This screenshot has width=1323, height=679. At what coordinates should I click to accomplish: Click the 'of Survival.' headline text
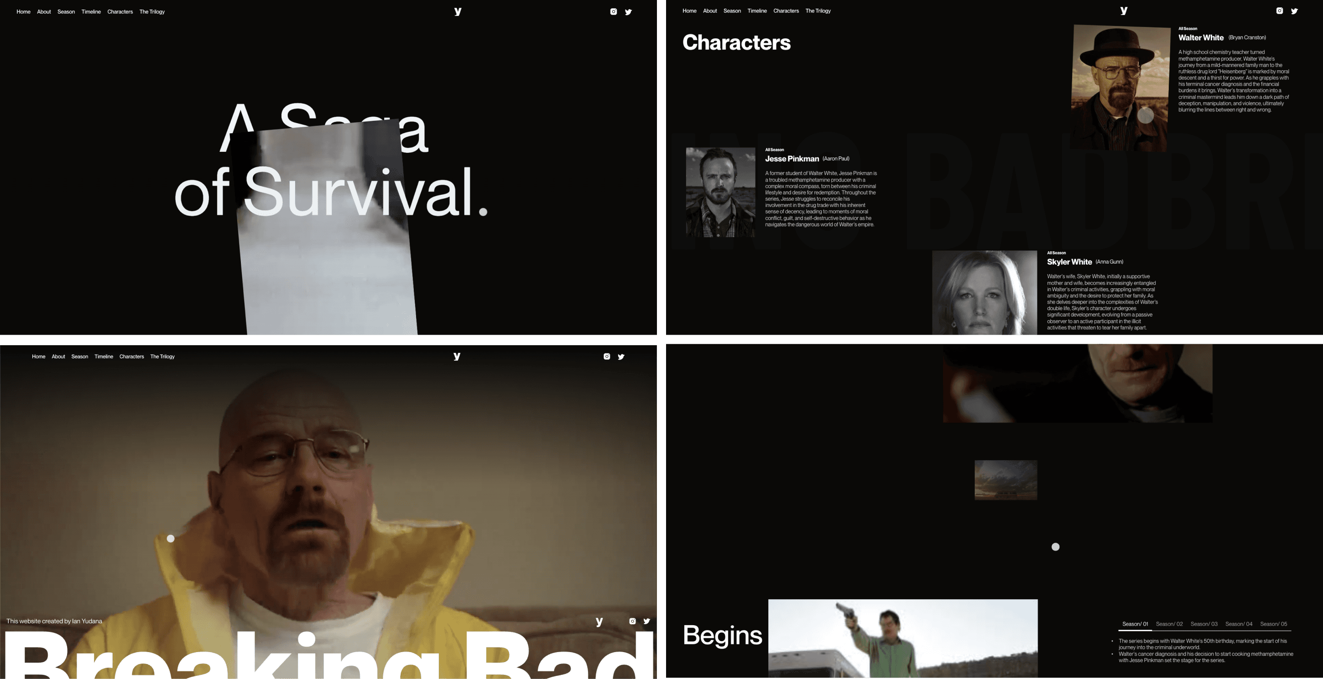click(331, 192)
